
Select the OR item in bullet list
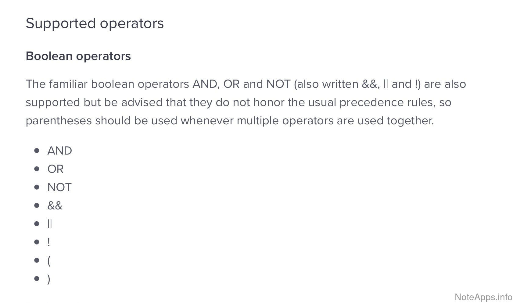55,169
